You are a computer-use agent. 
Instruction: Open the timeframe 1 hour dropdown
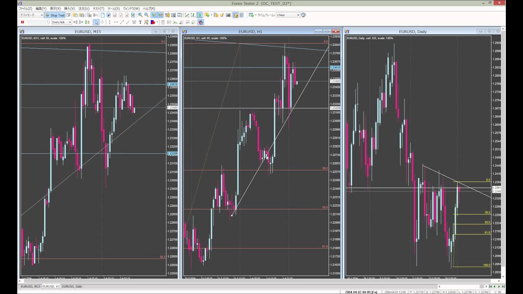point(288,15)
